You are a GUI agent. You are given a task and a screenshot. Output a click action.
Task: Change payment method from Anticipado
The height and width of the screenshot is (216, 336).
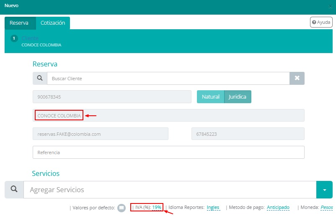pyautogui.click(x=278, y=207)
